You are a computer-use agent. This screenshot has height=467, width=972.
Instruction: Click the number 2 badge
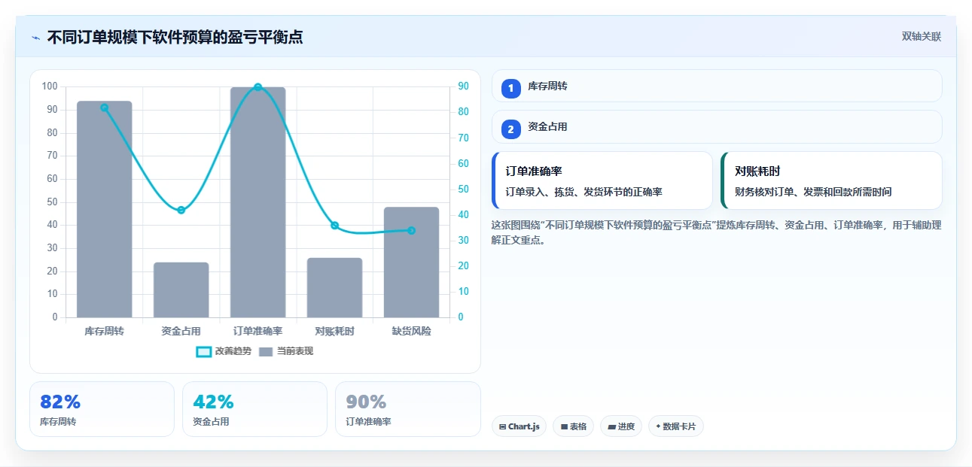pyautogui.click(x=511, y=129)
